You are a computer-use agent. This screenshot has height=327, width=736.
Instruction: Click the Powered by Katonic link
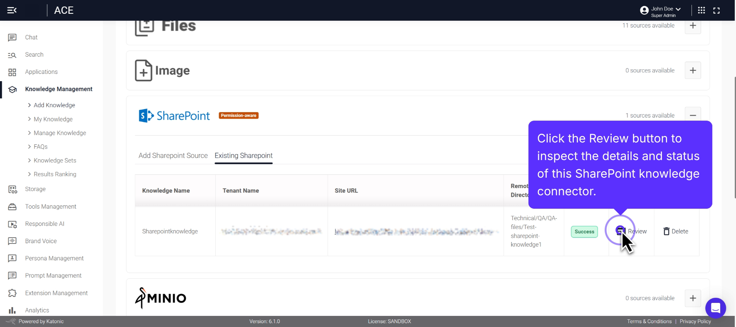(x=41, y=321)
